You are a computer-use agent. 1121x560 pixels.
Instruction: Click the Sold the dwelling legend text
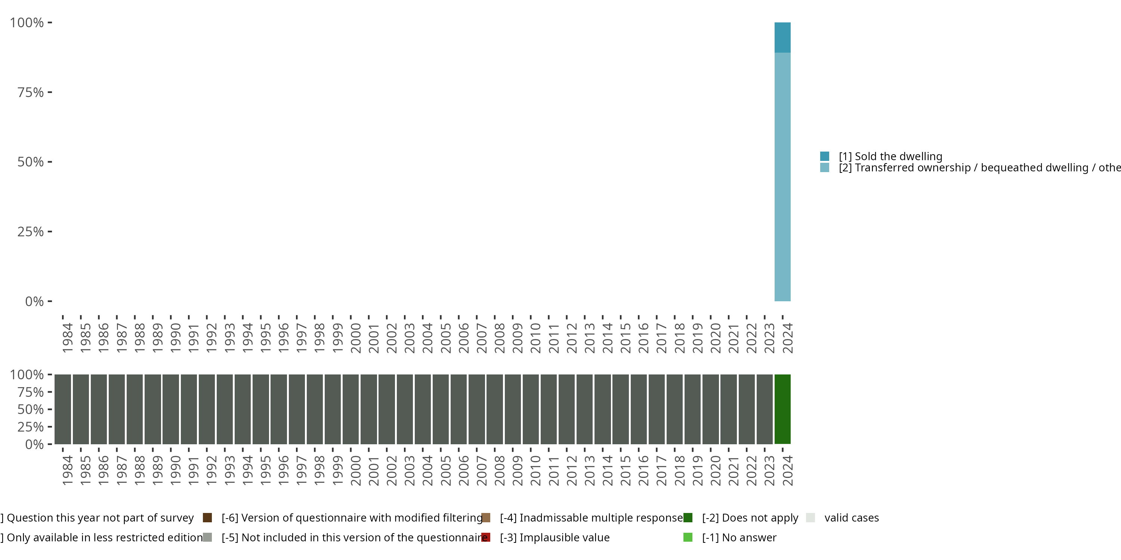(890, 156)
